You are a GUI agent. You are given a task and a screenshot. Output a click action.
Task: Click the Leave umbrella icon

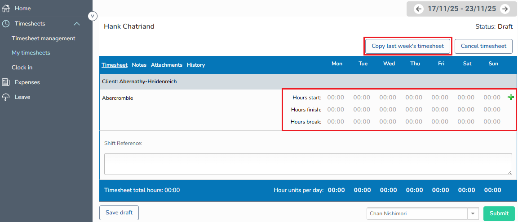point(6,97)
